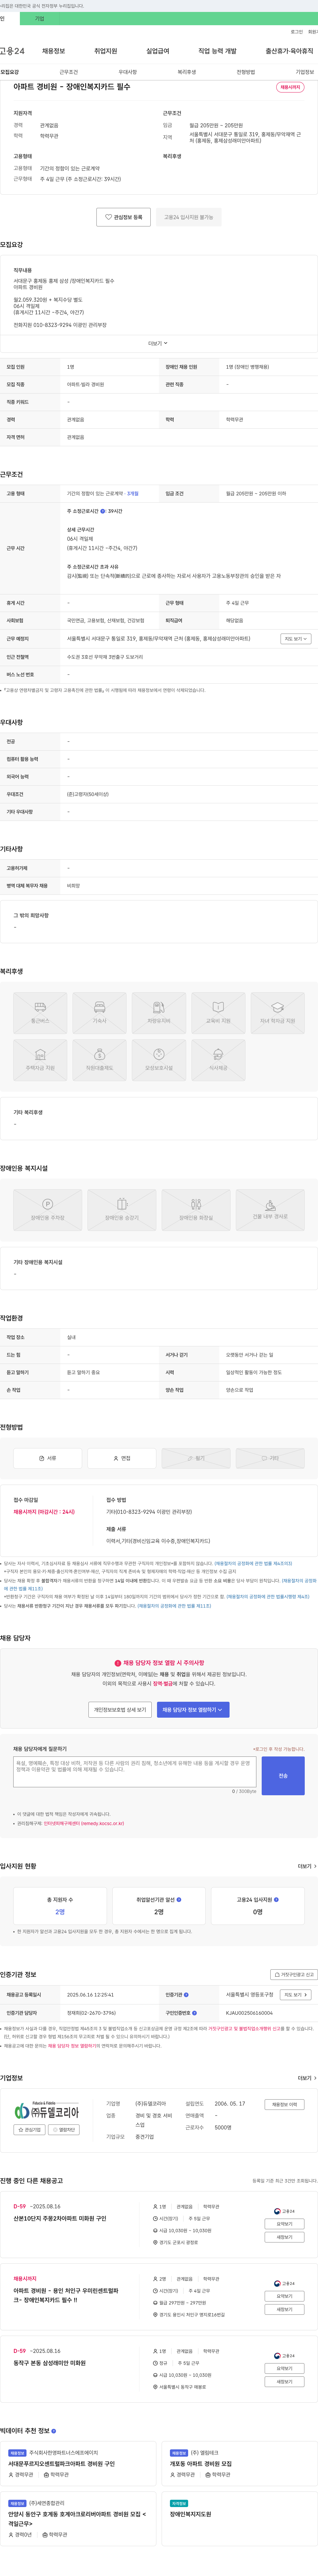Switch to the 우대사항 tab
This screenshot has height=2576, width=318.
(x=128, y=72)
